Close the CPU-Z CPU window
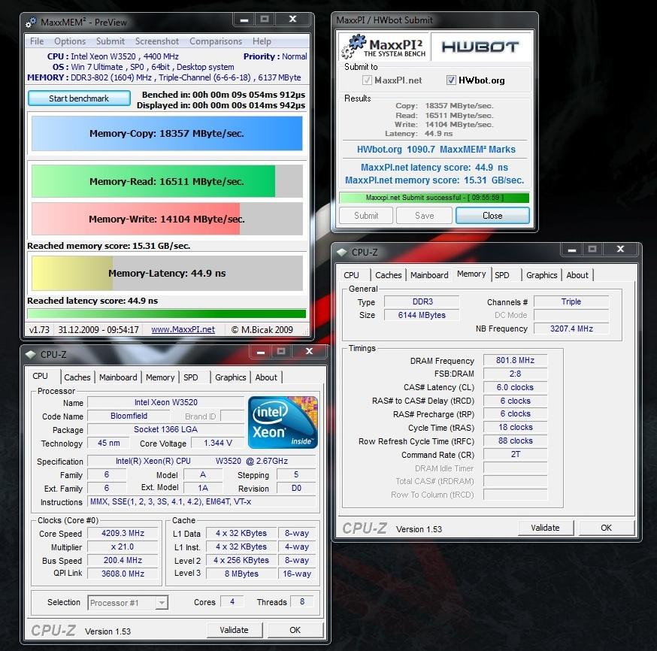 [x=309, y=352]
